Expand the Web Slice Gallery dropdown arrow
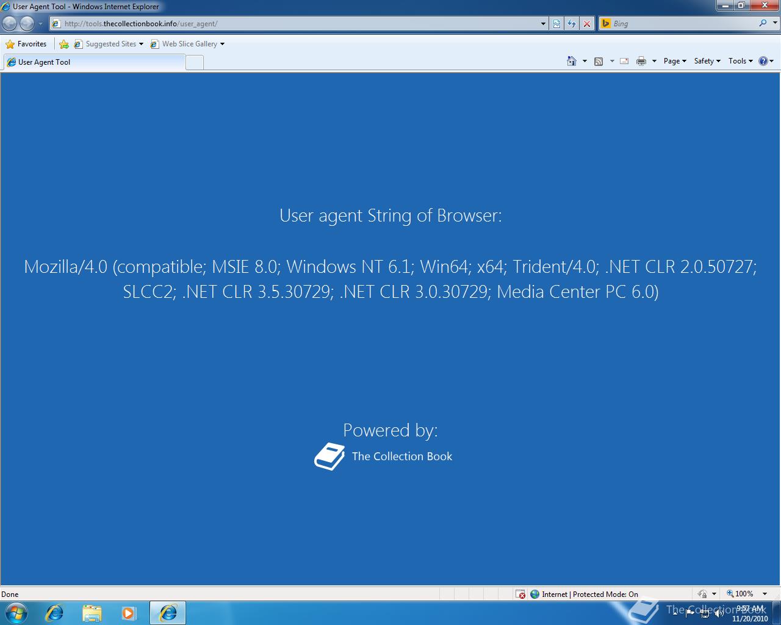 (x=222, y=44)
